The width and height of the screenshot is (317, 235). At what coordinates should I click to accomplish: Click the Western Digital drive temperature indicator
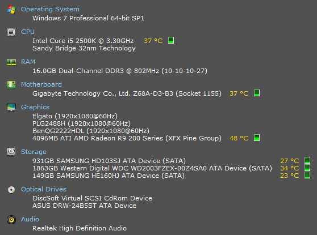click(307, 168)
